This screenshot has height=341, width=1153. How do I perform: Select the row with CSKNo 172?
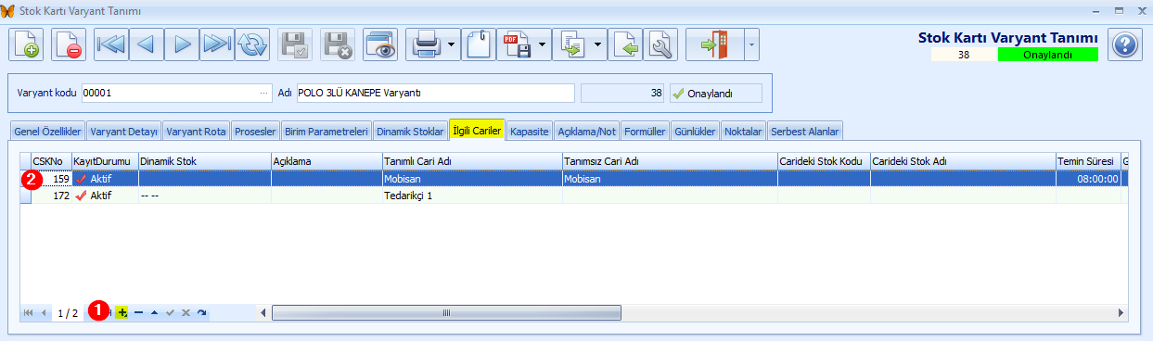(x=574, y=196)
